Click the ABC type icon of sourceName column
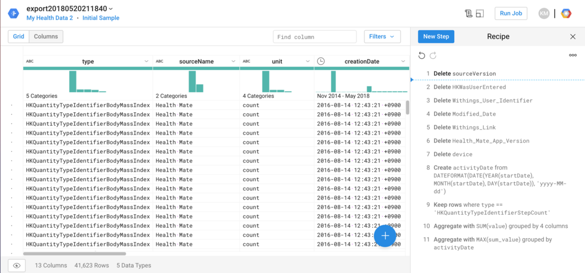 [159, 62]
